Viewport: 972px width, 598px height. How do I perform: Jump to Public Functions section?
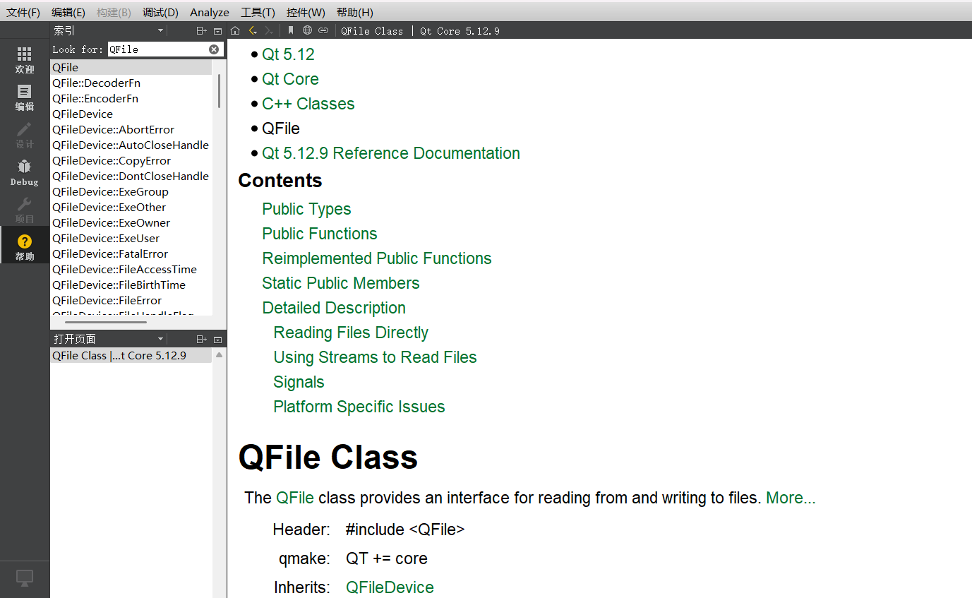pyautogui.click(x=320, y=234)
